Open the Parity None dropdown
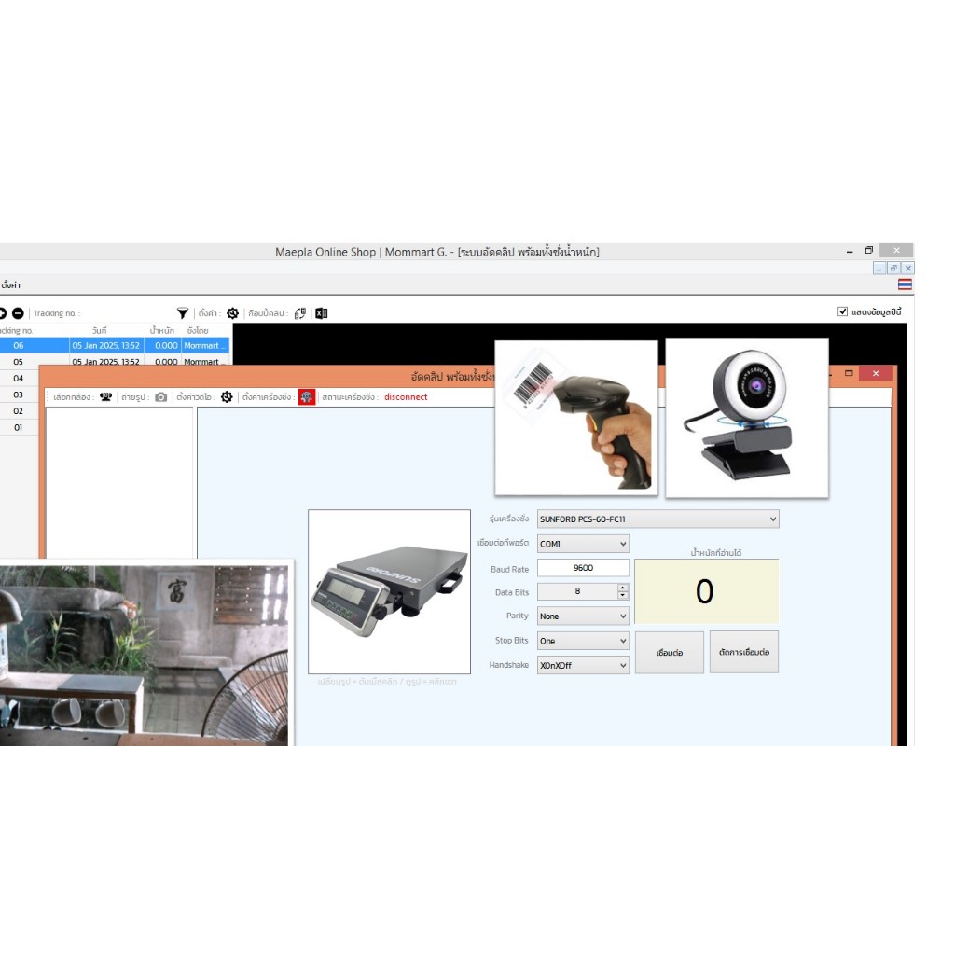Viewport: 955px width, 955px height. click(x=623, y=616)
